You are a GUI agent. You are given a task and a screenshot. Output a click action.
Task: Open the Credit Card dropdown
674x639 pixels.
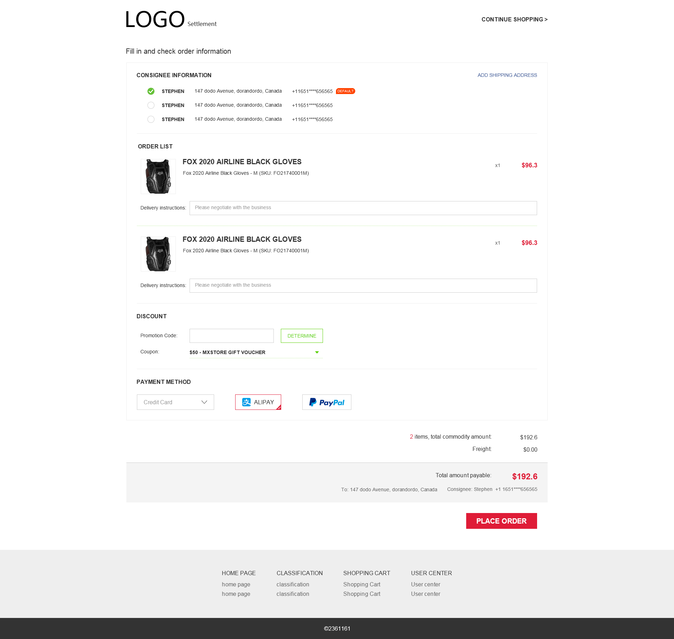point(176,402)
